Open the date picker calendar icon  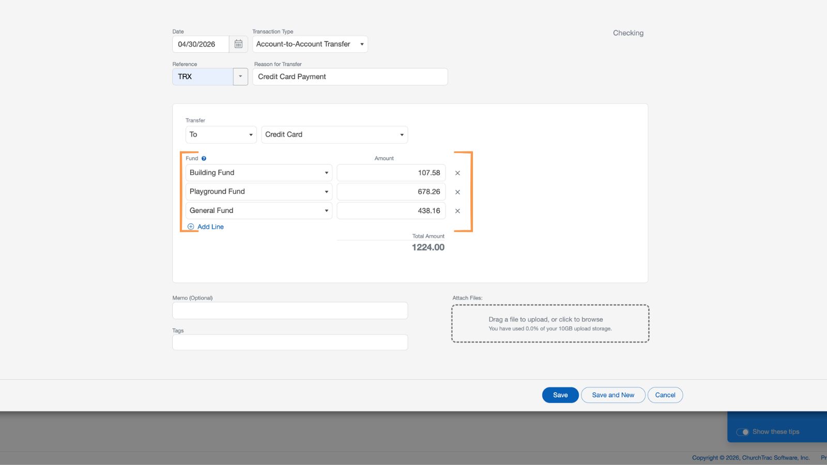pos(238,44)
